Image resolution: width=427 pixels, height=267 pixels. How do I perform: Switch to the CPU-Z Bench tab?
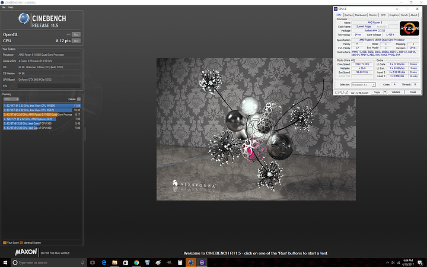(404, 15)
